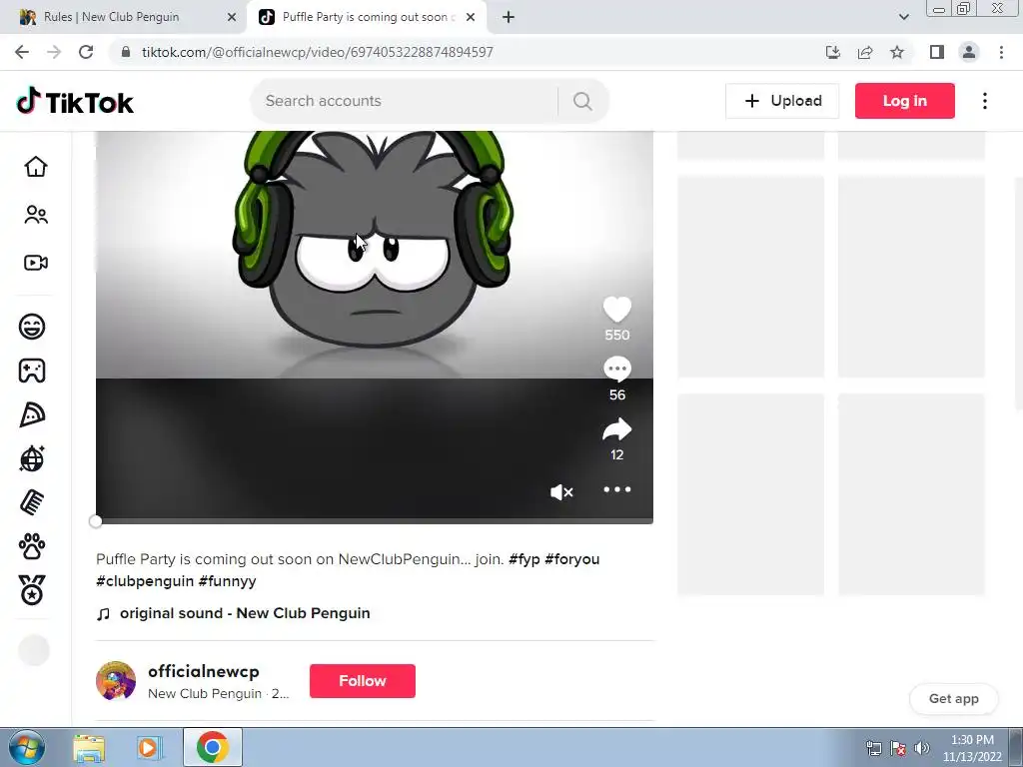The height and width of the screenshot is (767, 1023).
Task: Select Gaming controller category icon
Action: coord(32,371)
